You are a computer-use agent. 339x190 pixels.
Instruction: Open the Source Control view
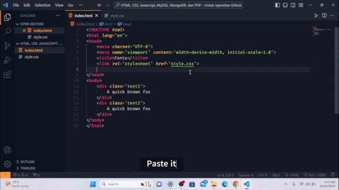pos(7,46)
